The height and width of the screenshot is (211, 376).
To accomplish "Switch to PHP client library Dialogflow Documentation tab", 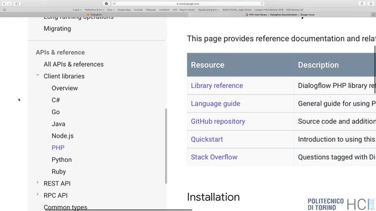I will coord(280,15).
